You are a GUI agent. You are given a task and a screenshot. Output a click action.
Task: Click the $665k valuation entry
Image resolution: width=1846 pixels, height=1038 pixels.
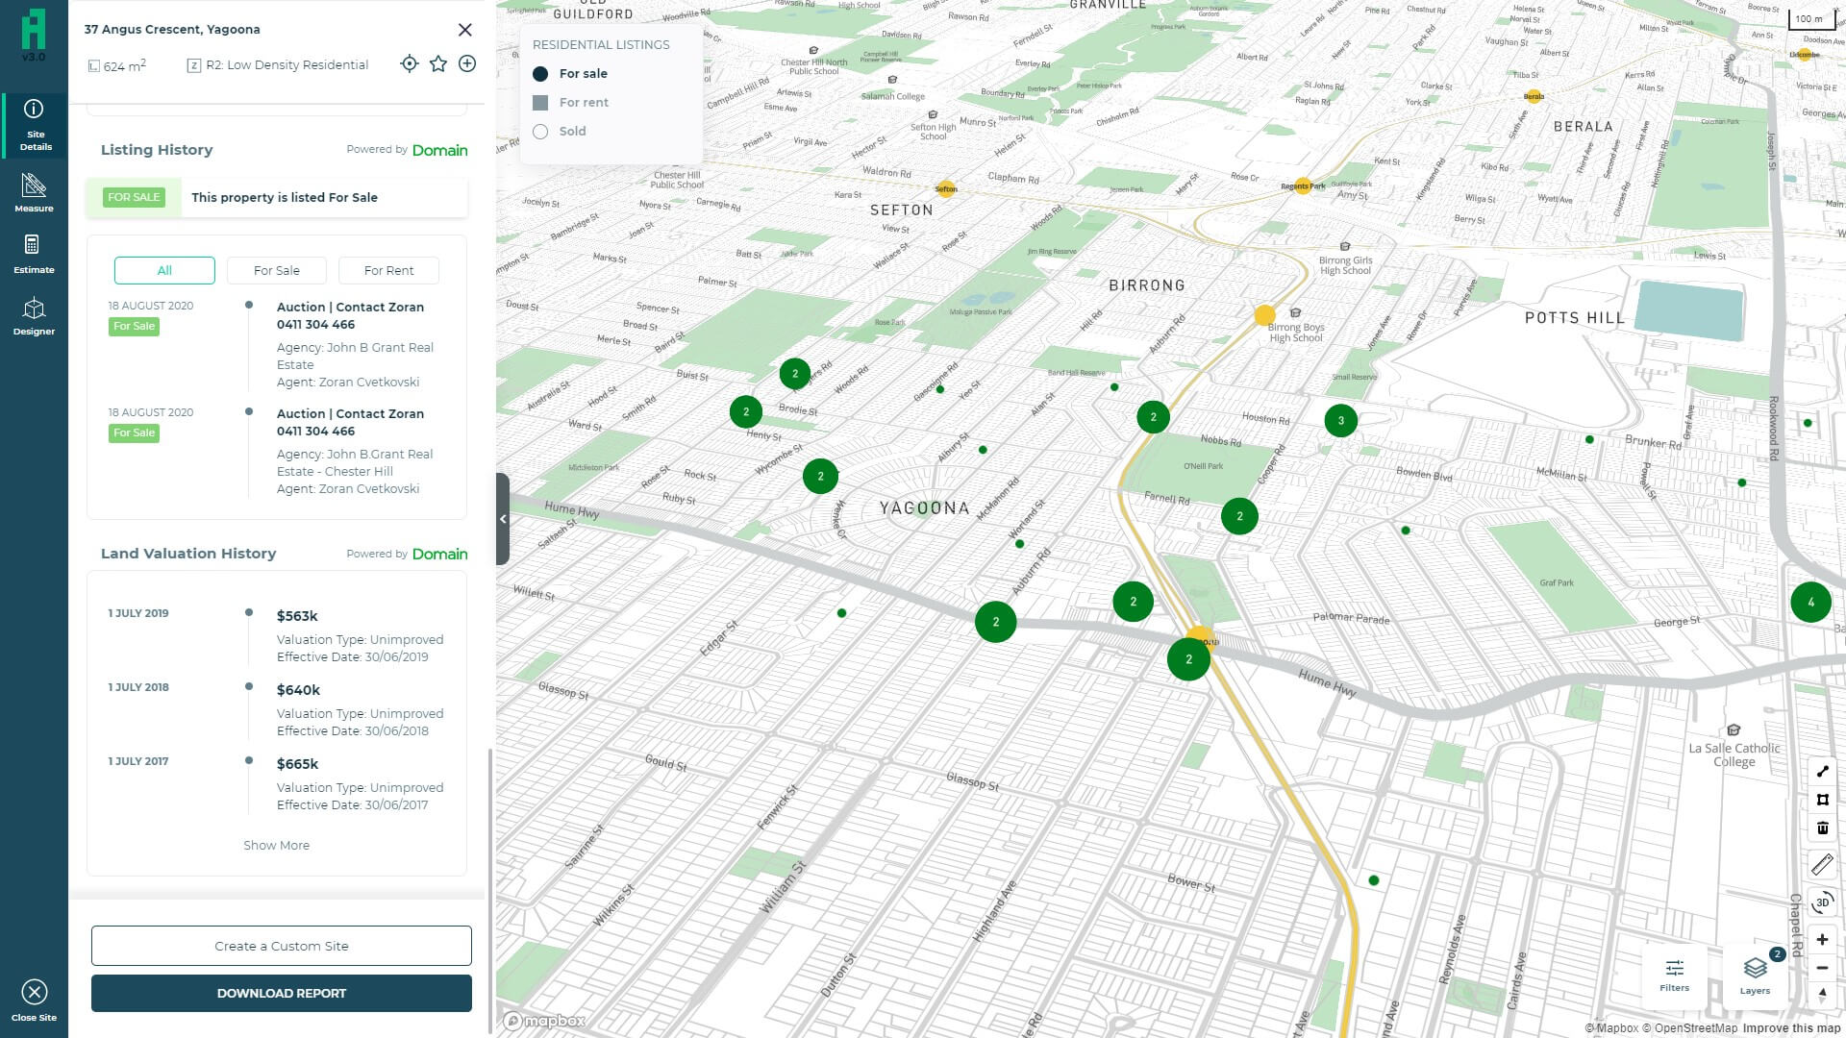(x=297, y=764)
